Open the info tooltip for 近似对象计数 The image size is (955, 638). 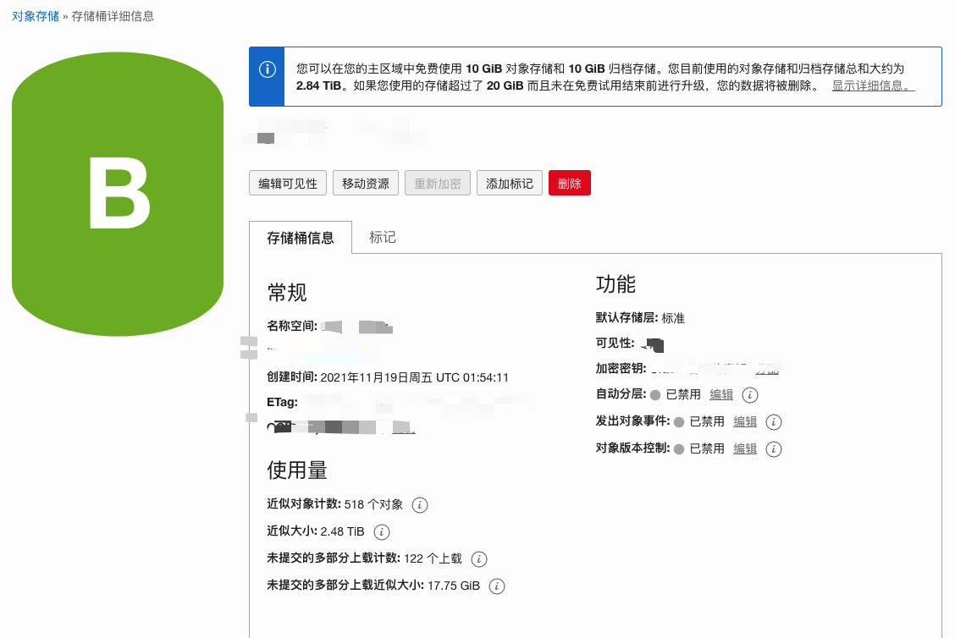tap(420, 504)
